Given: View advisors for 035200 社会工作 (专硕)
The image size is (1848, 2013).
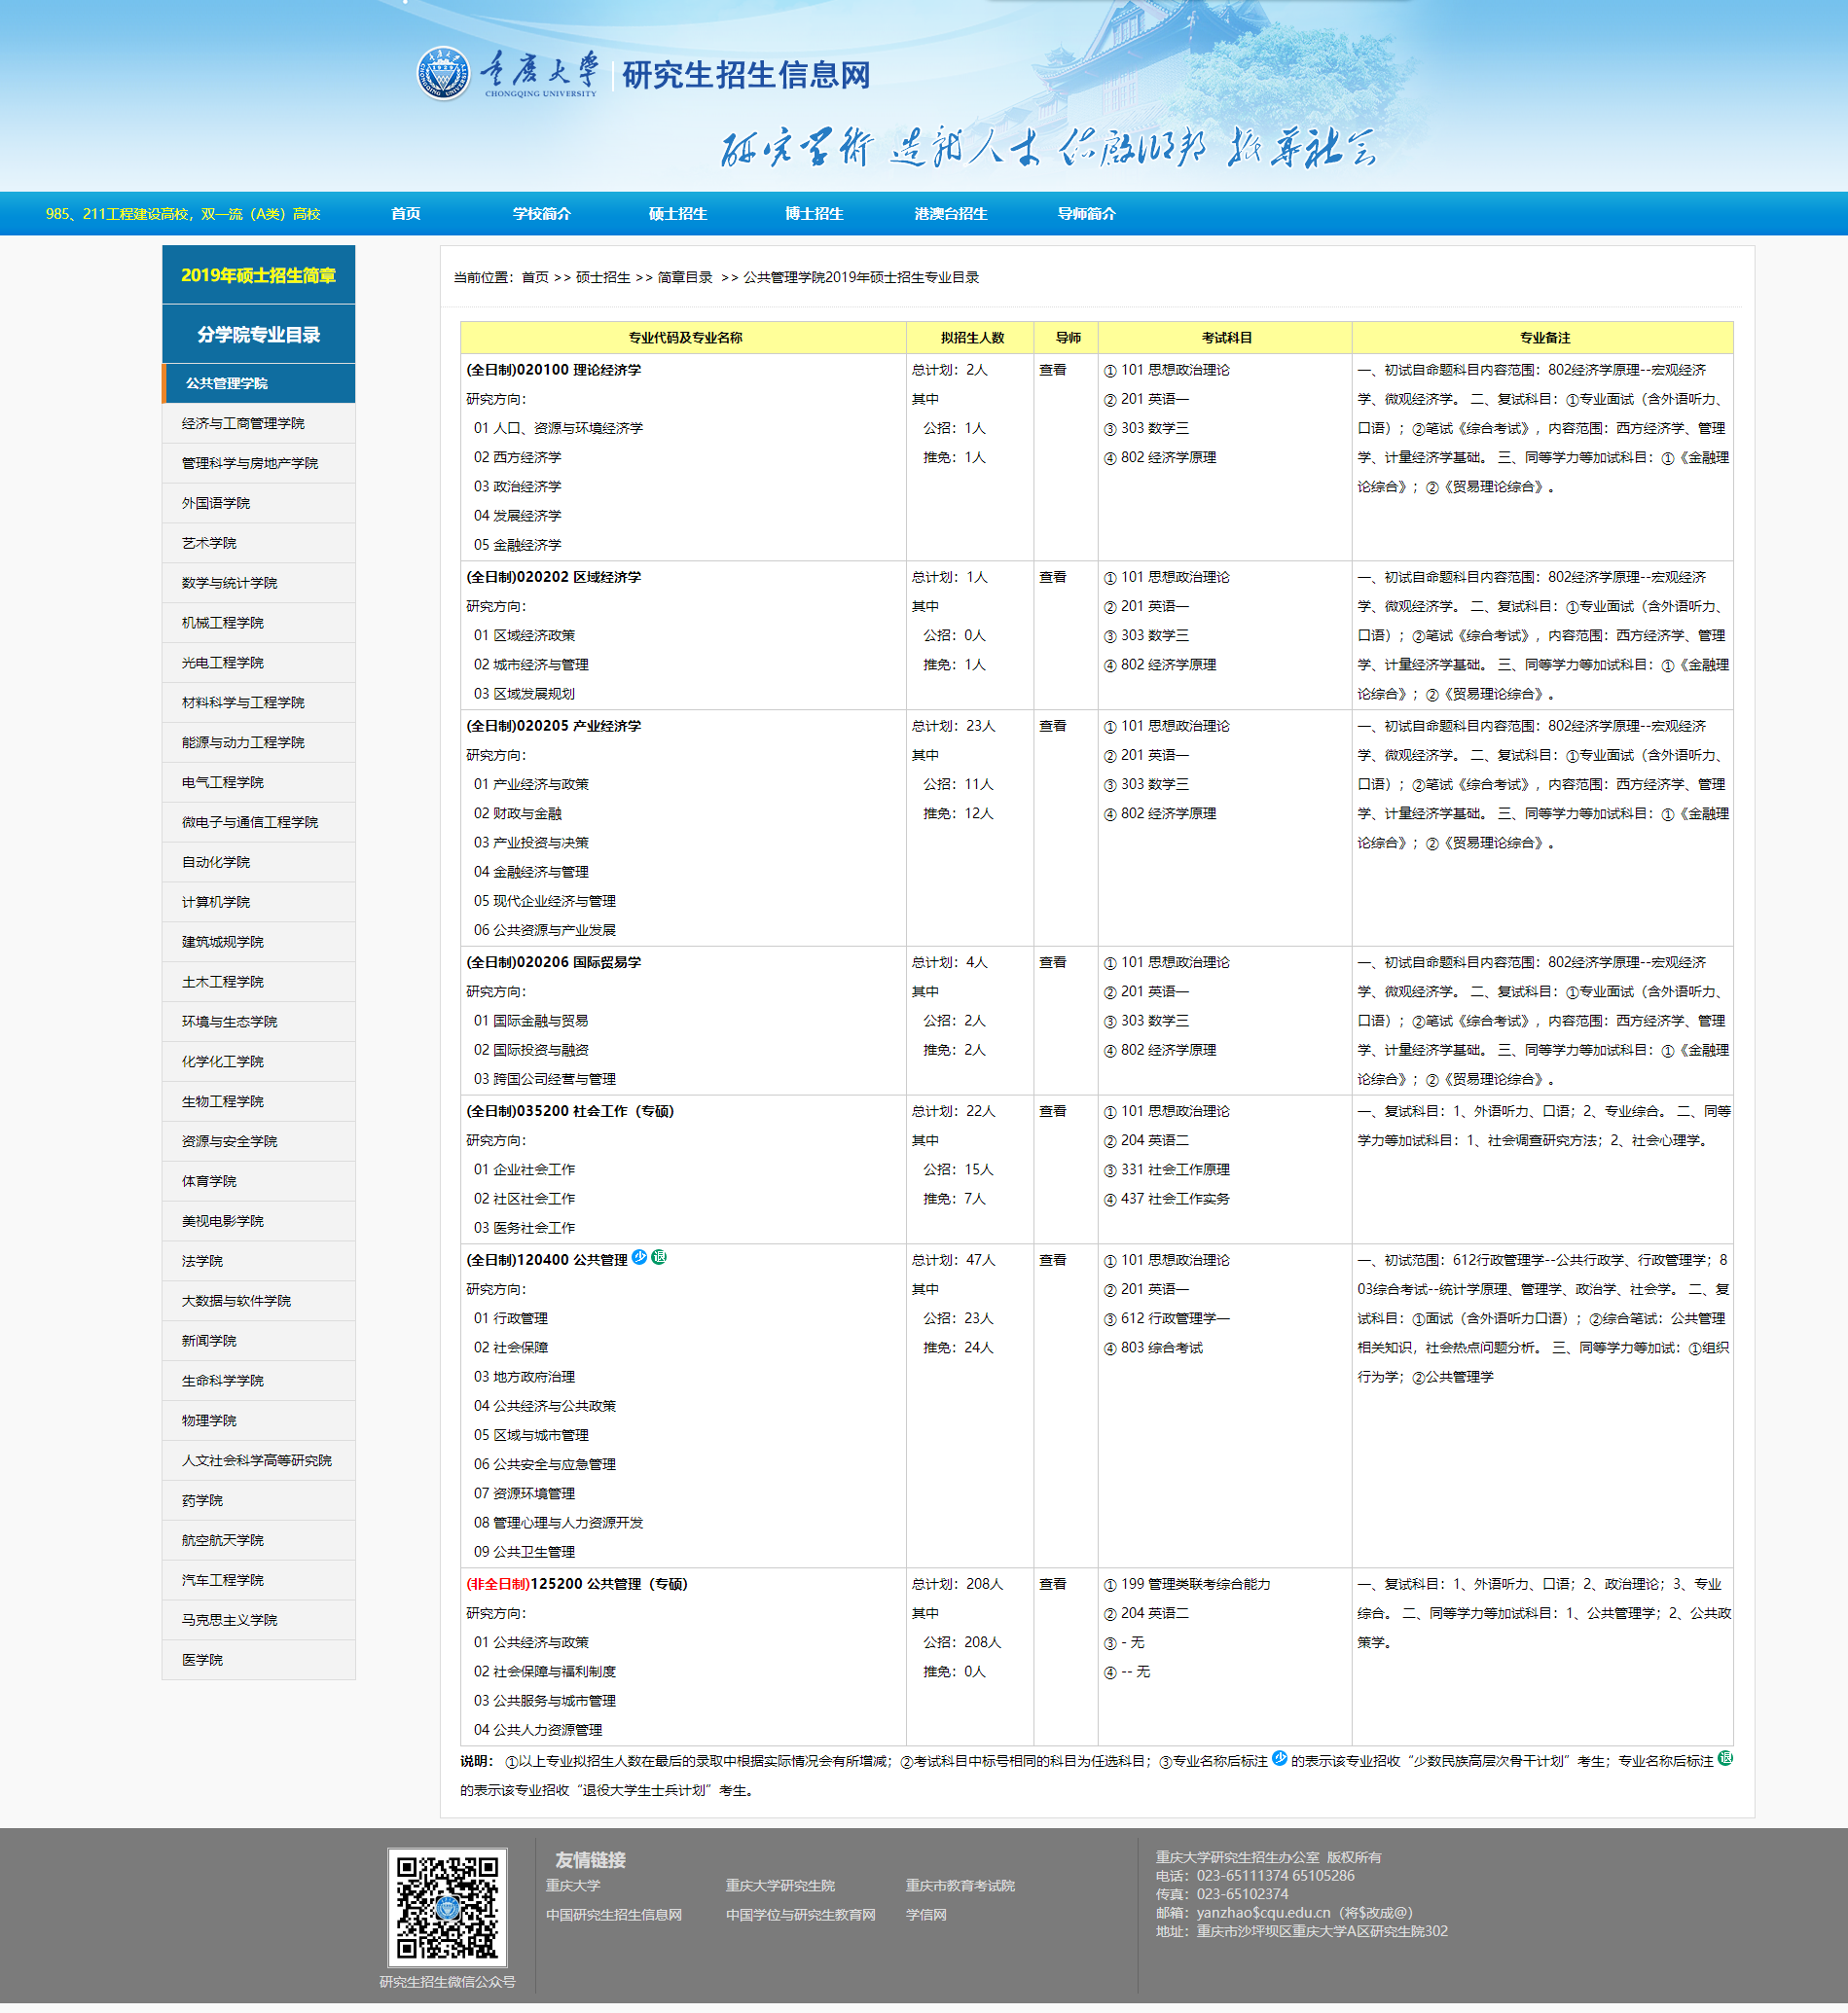Looking at the screenshot, I should [1052, 1111].
